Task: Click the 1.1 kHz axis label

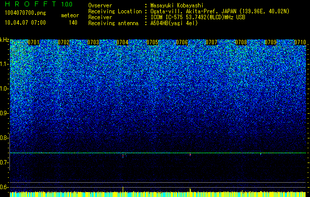Action: (x=4, y=64)
